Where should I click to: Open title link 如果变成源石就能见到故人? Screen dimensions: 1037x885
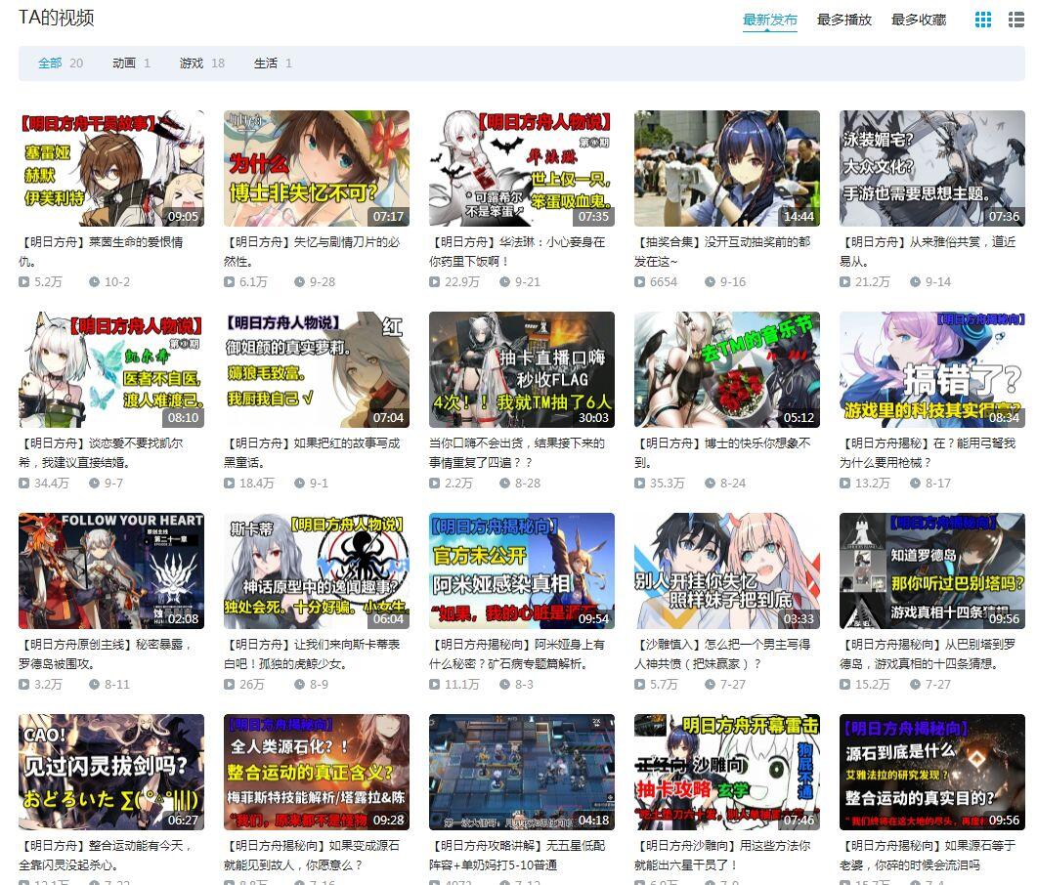click(x=312, y=855)
